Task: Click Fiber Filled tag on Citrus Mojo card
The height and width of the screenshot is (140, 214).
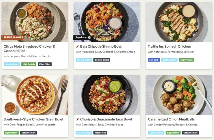Action: coord(45,64)
